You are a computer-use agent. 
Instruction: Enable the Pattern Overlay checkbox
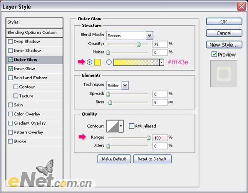(x=10, y=132)
